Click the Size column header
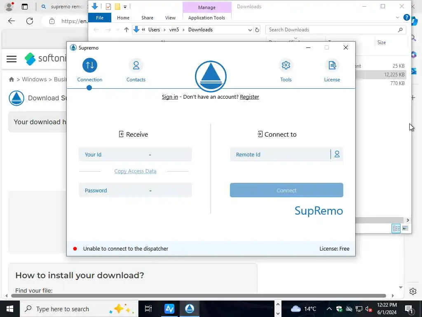 [381, 43]
